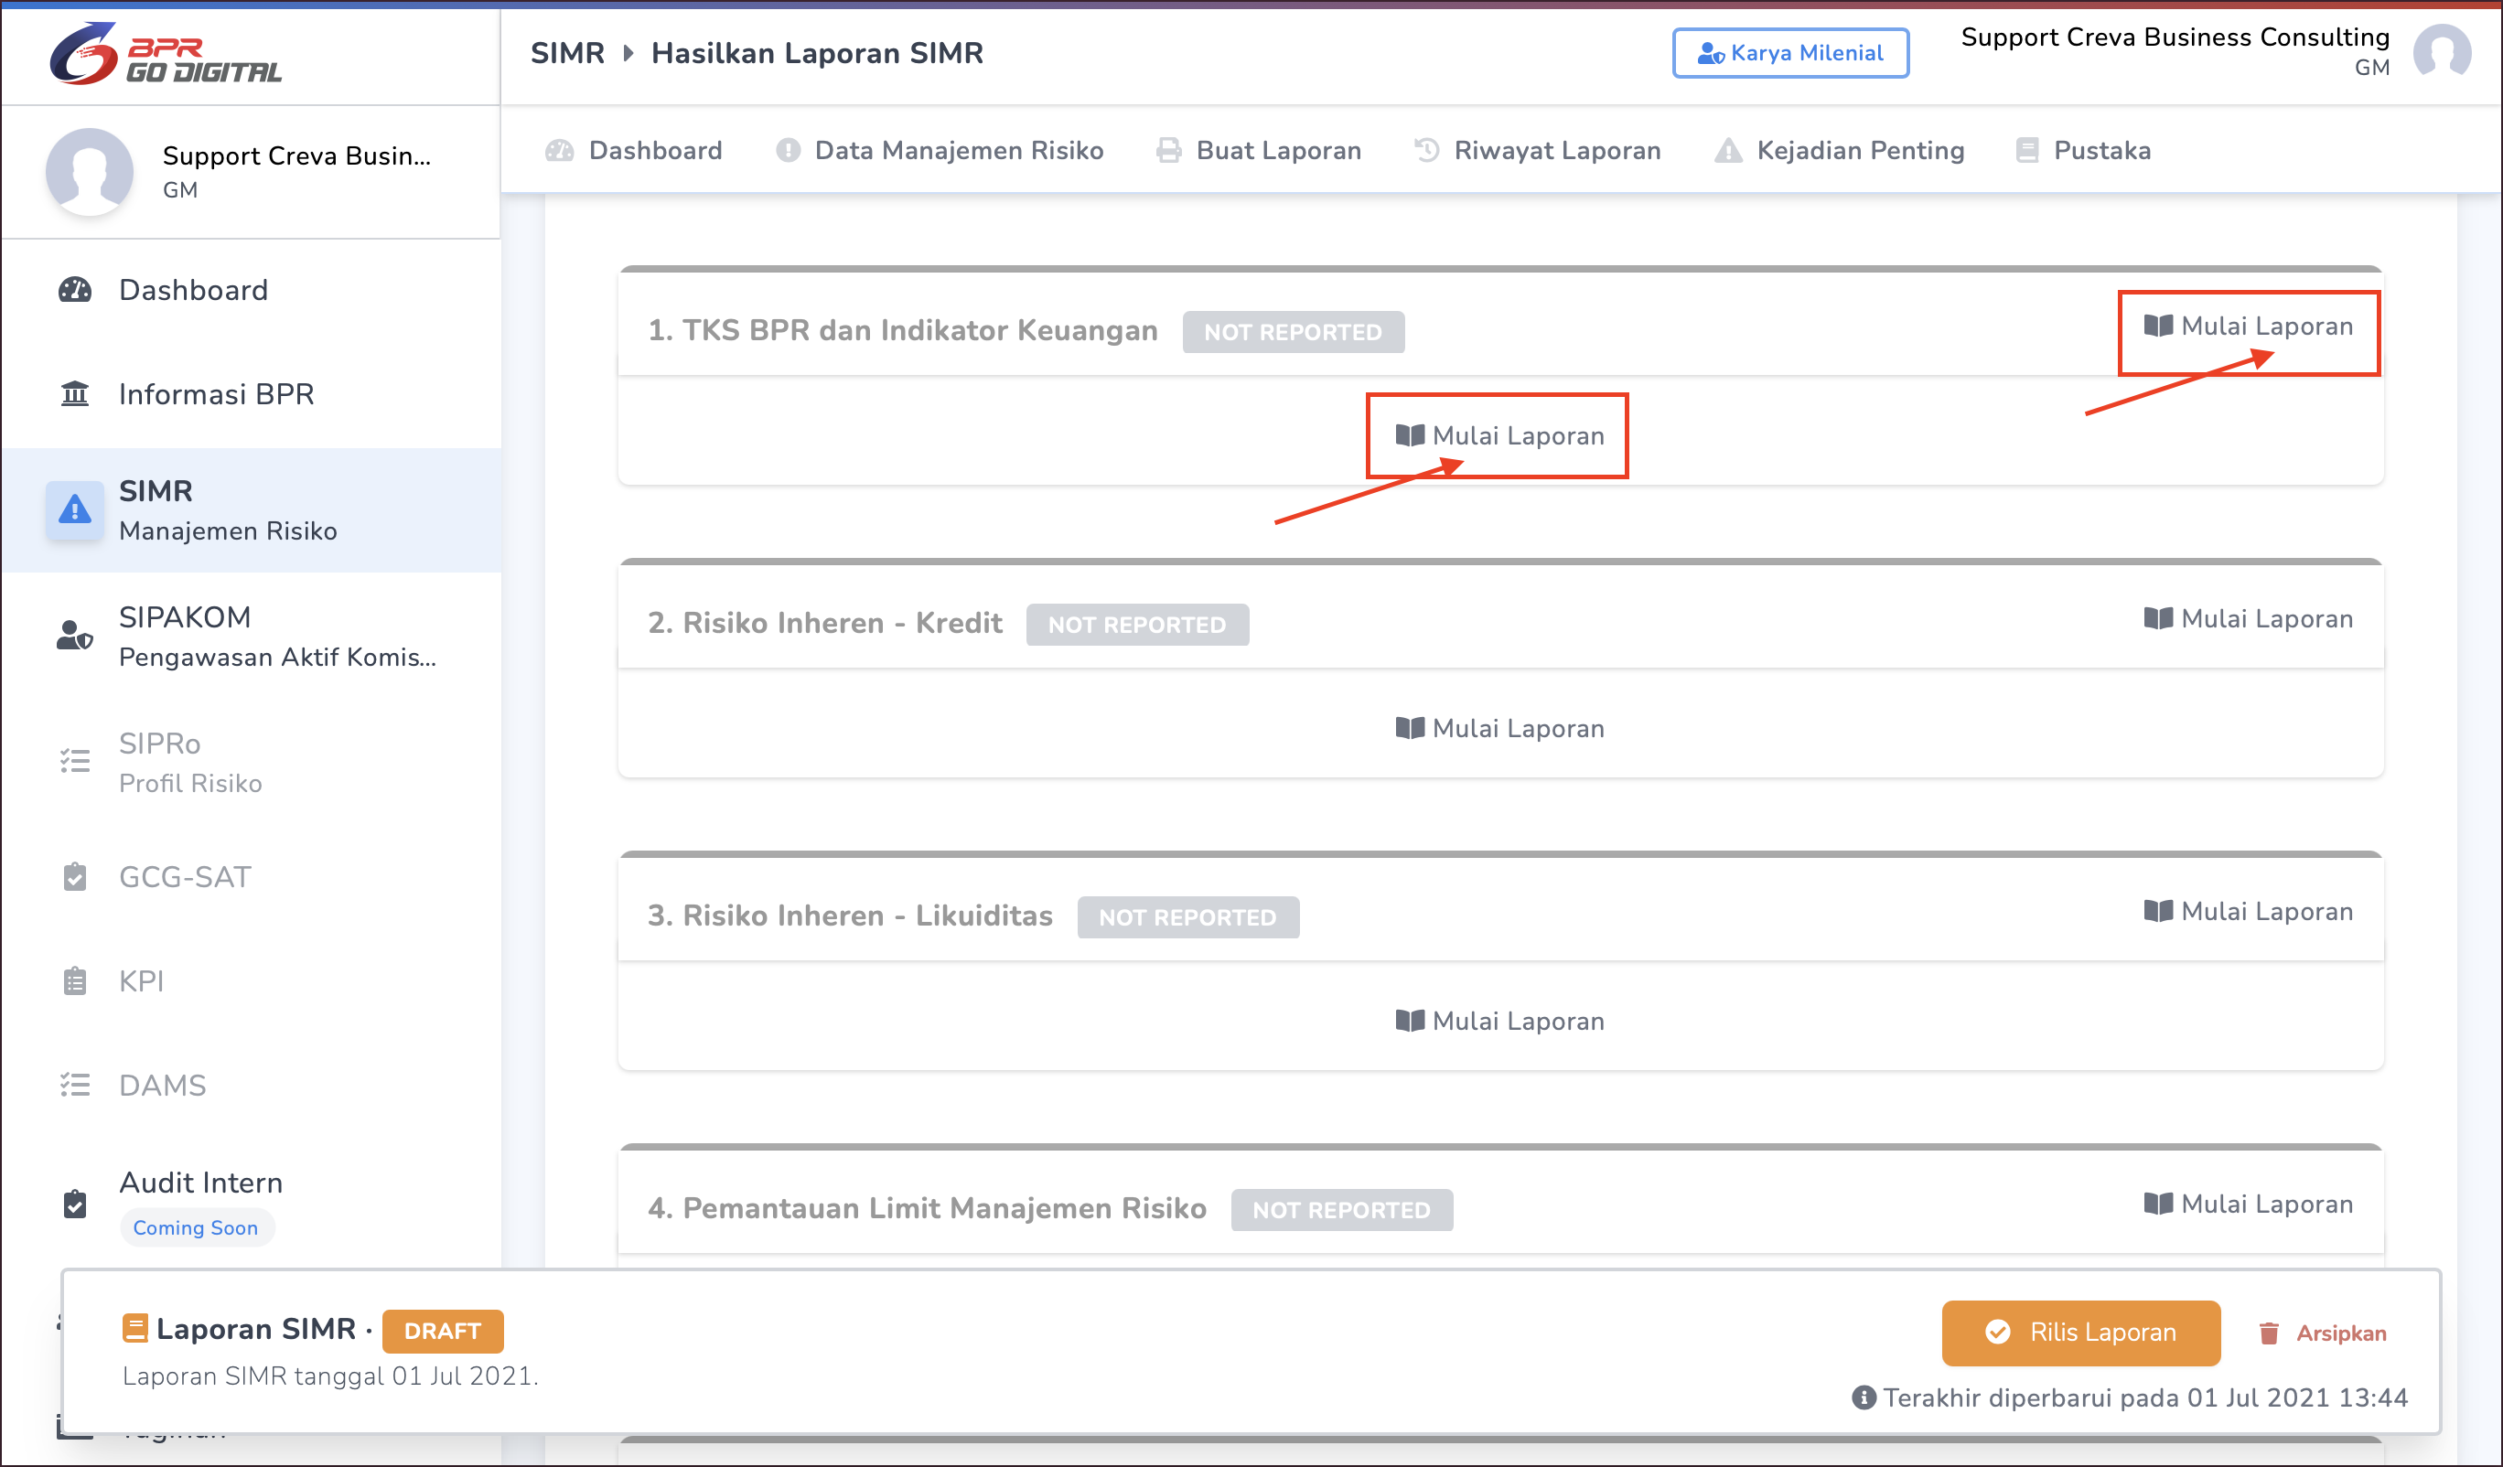This screenshot has width=2503, height=1467.
Task: Switch to the Kejadian Penting tab
Action: pos(1840,150)
